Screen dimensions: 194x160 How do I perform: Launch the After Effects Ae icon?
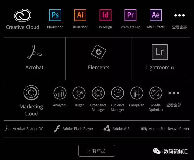[x=156, y=15]
